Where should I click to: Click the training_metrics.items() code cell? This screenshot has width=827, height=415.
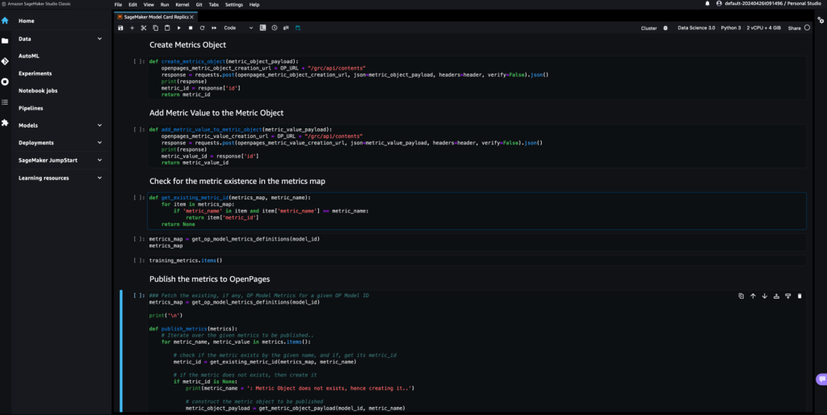pyautogui.click(x=476, y=261)
